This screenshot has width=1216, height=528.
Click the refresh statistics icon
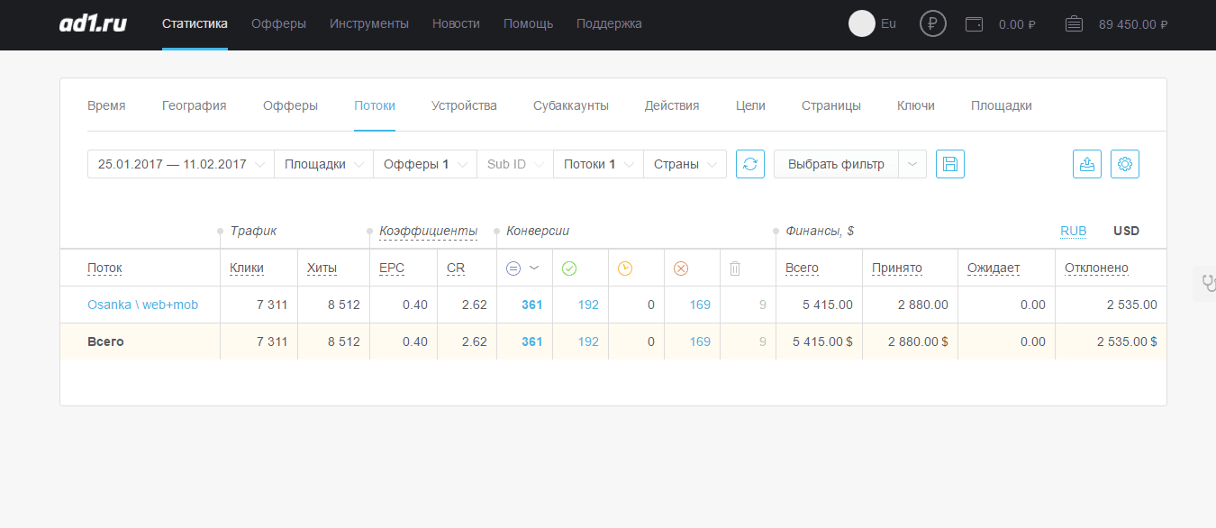(750, 164)
